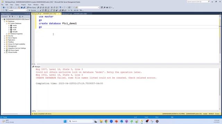
Task: Collapse the System Databases node
Action: pos(7,23)
